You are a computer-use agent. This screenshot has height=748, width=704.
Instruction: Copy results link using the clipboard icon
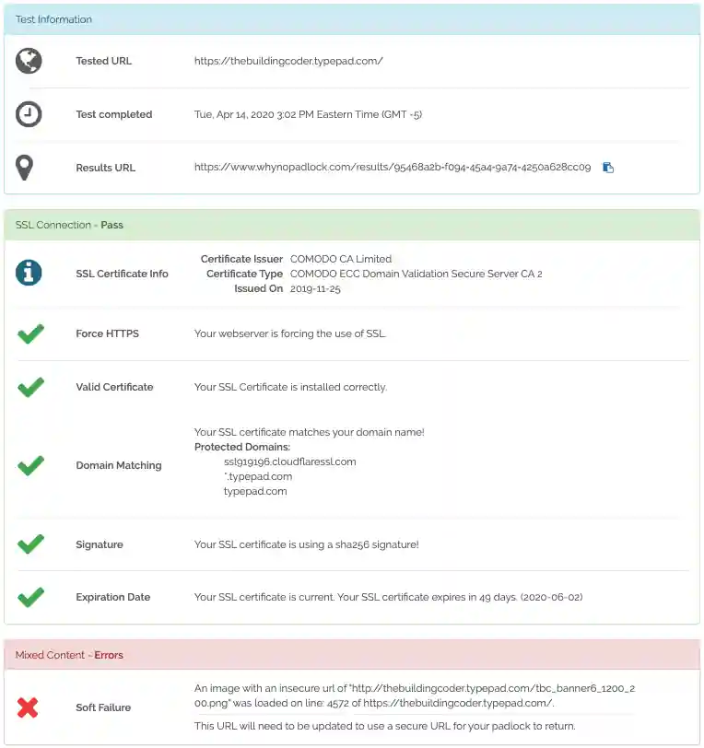tap(607, 167)
